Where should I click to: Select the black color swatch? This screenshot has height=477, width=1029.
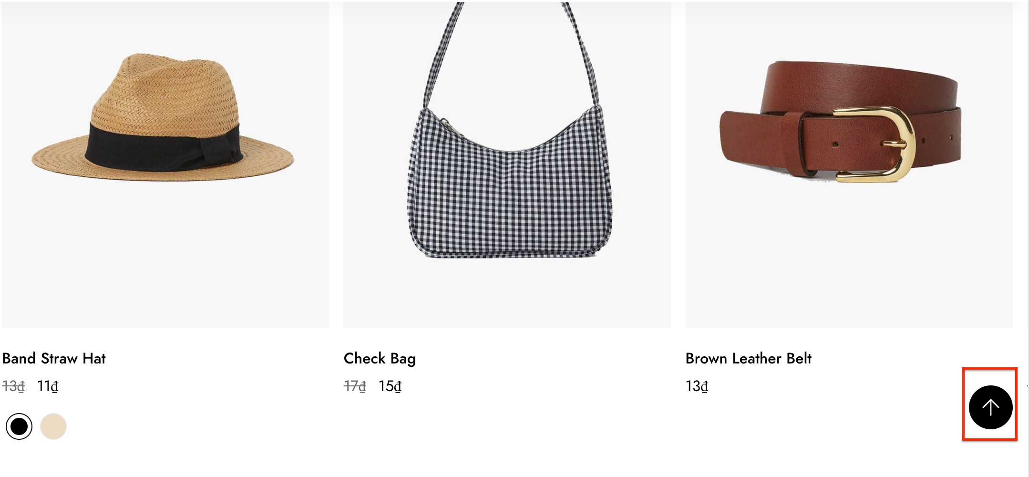[19, 426]
